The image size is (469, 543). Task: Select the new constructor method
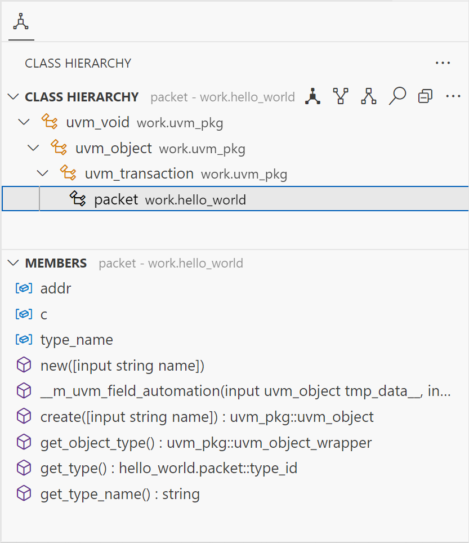coord(122,366)
